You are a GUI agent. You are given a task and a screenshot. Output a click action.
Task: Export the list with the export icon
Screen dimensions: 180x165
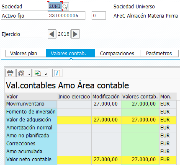[38, 73]
